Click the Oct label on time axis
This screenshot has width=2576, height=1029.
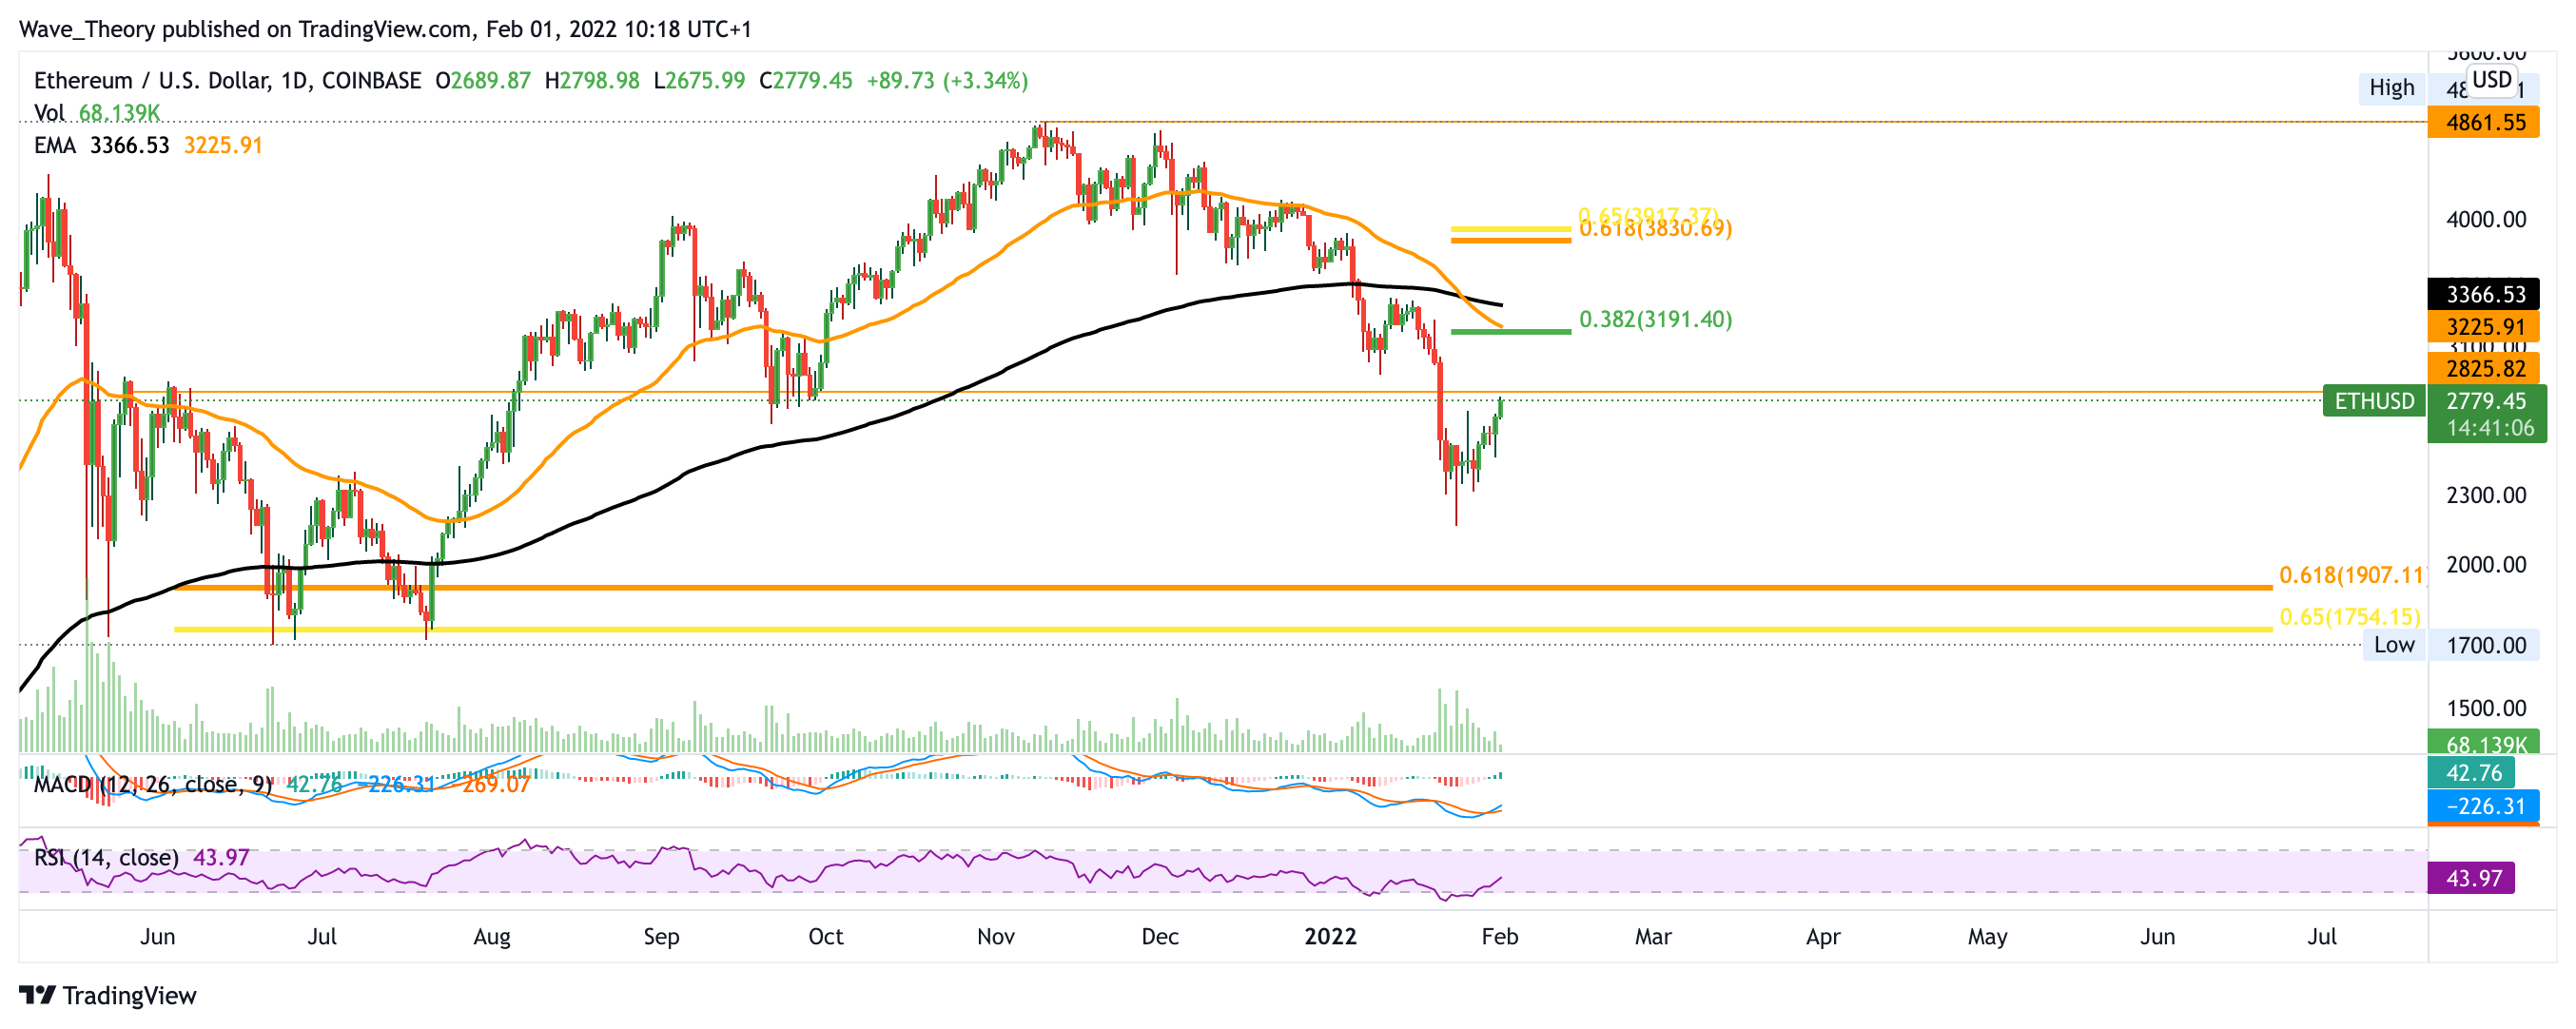(x=825, y=937)
